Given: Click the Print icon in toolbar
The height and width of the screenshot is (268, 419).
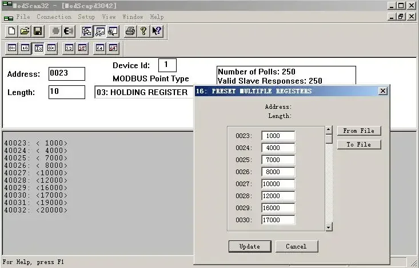Looking at the screenshot, I should pyautogui.click(x=130, y=31).
